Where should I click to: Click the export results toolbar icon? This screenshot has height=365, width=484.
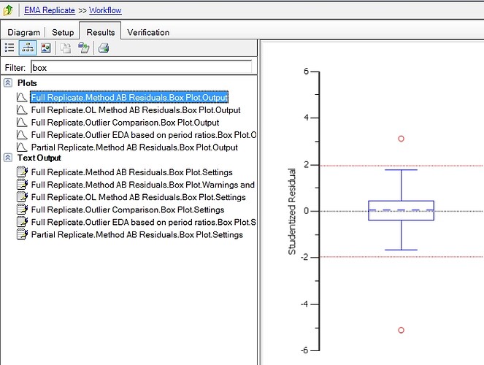pos(83,48)
